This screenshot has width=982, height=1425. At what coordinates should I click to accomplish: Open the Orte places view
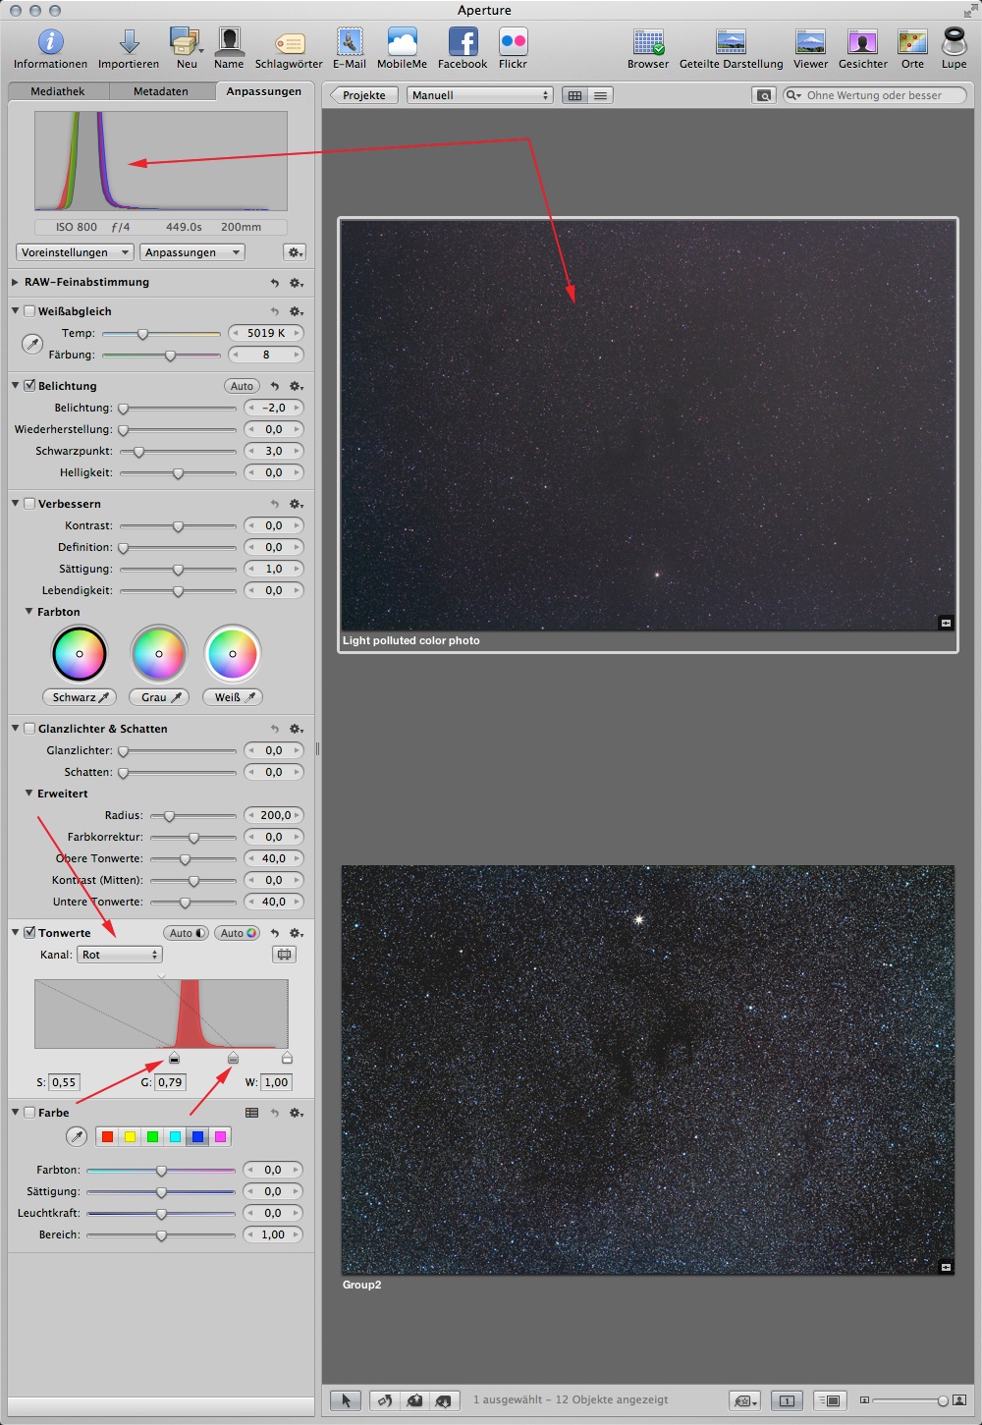pyautogui.click(x=912, y=41)
